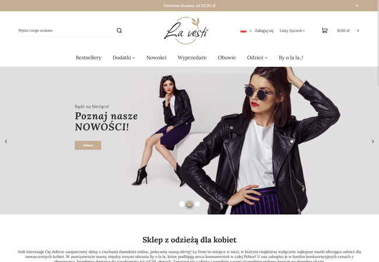The height and width of the screenshot is (262, 379).
Task: Click the La Vesti logo
Action: (x=186, y=31)
